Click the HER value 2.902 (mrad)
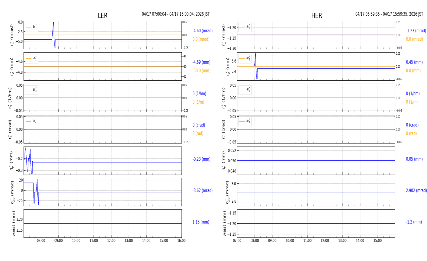The image size is (427, 261). 416,191
